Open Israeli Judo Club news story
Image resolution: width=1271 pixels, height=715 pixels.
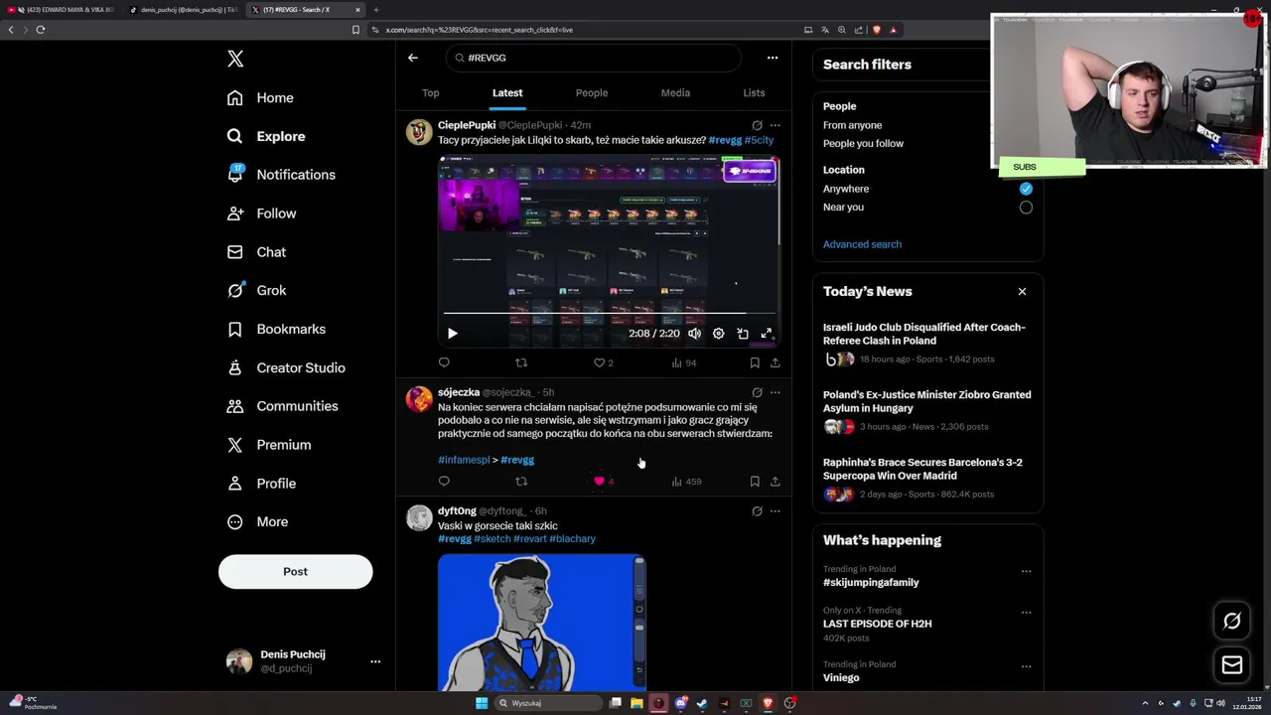(x=923, y=334)
